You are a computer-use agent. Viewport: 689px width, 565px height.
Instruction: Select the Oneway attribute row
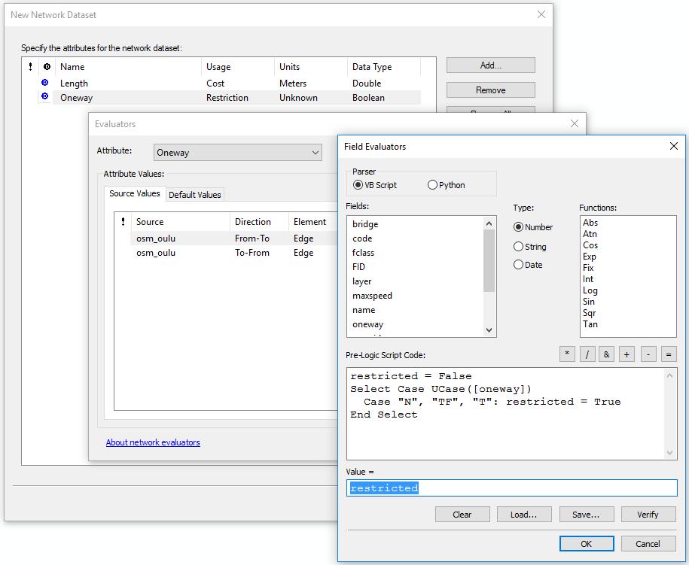[x=230, y=98]
